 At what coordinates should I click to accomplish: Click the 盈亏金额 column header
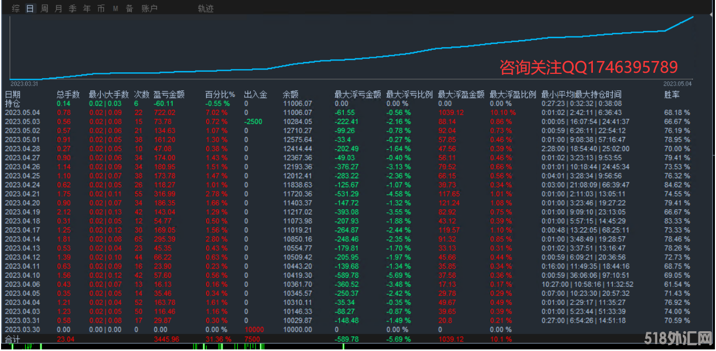169,95
